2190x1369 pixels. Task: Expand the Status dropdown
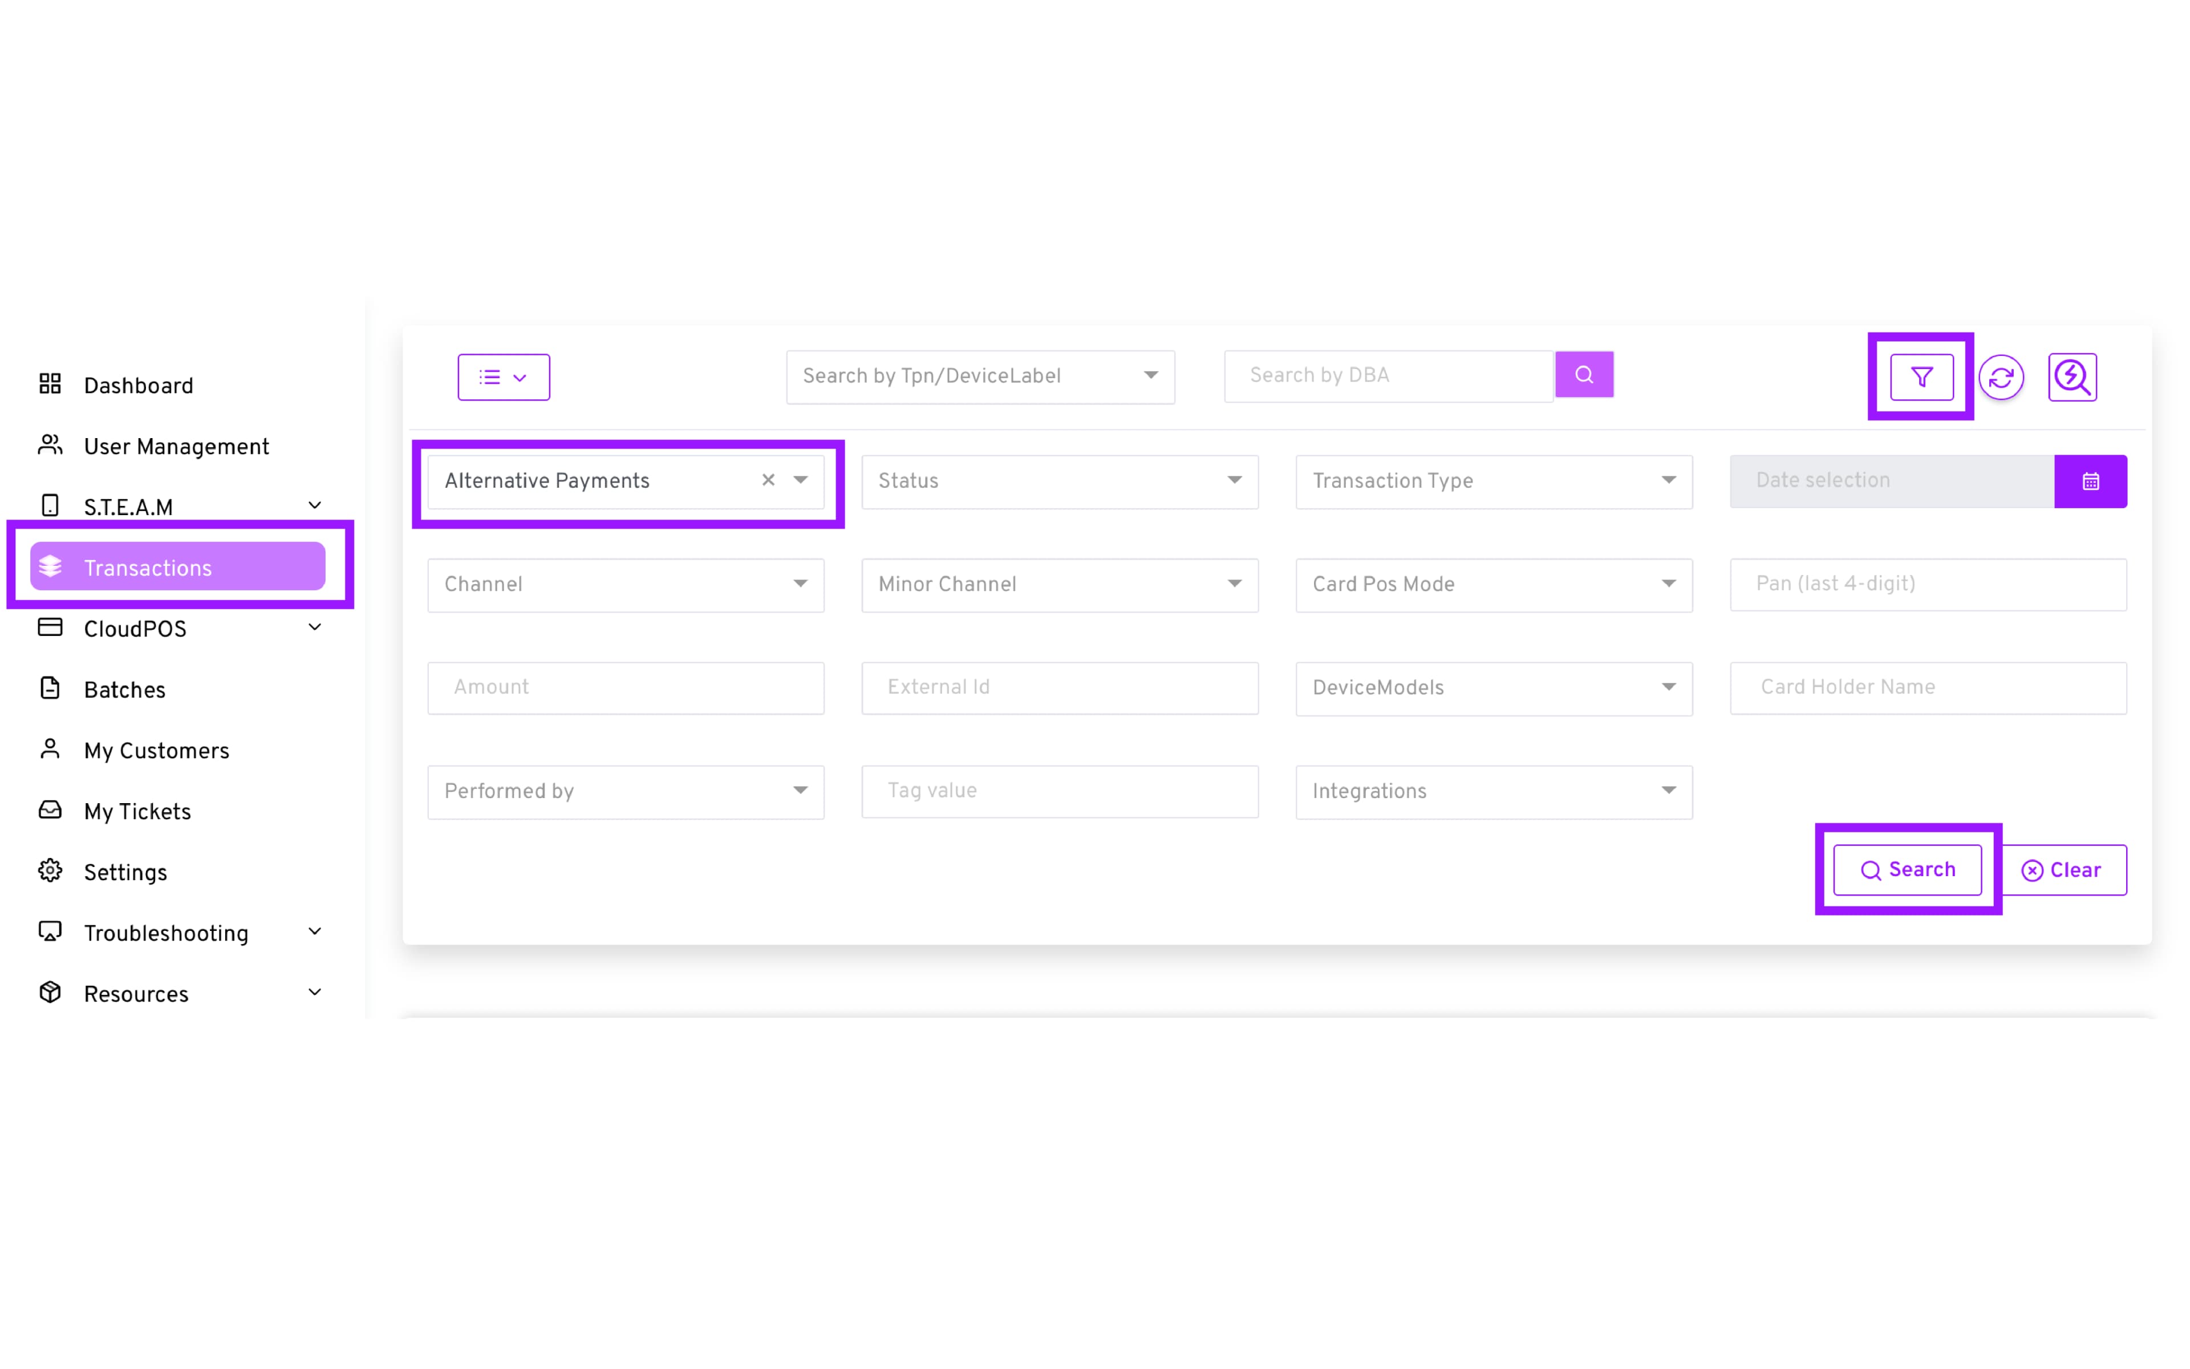pyautogui.click(x=1059, y=481)
